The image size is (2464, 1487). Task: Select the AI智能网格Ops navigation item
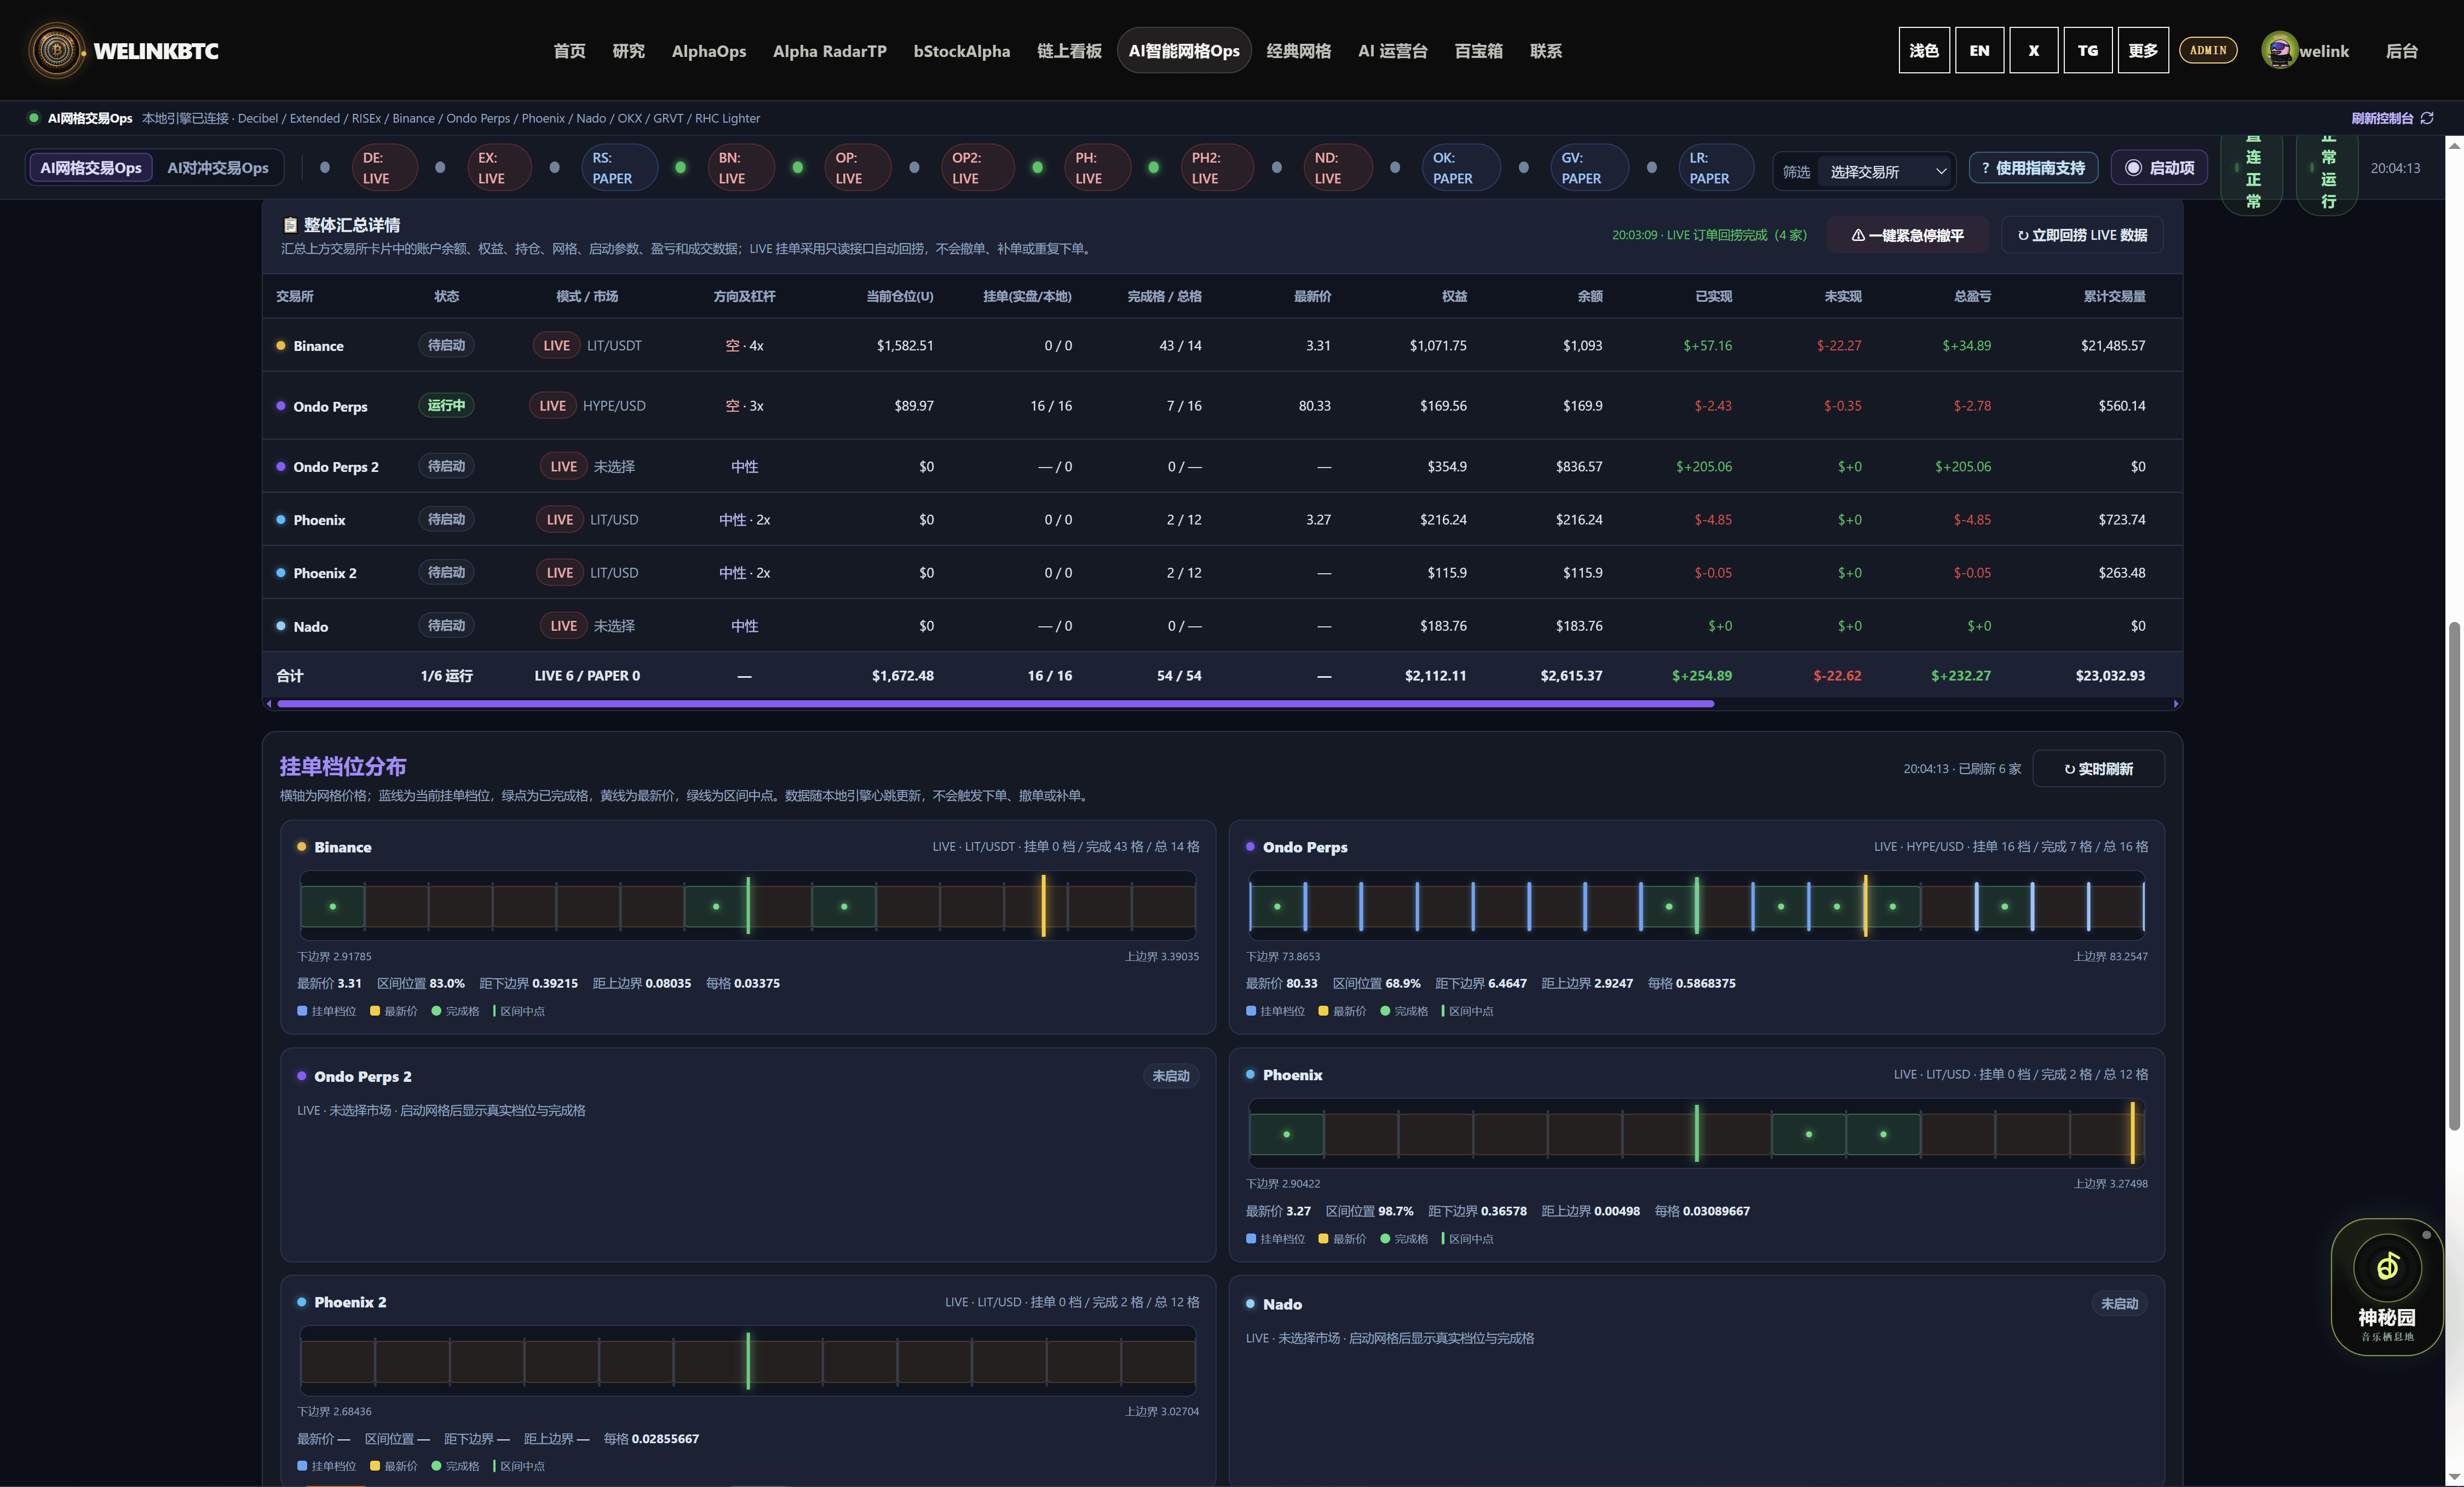coord(1183,51)
